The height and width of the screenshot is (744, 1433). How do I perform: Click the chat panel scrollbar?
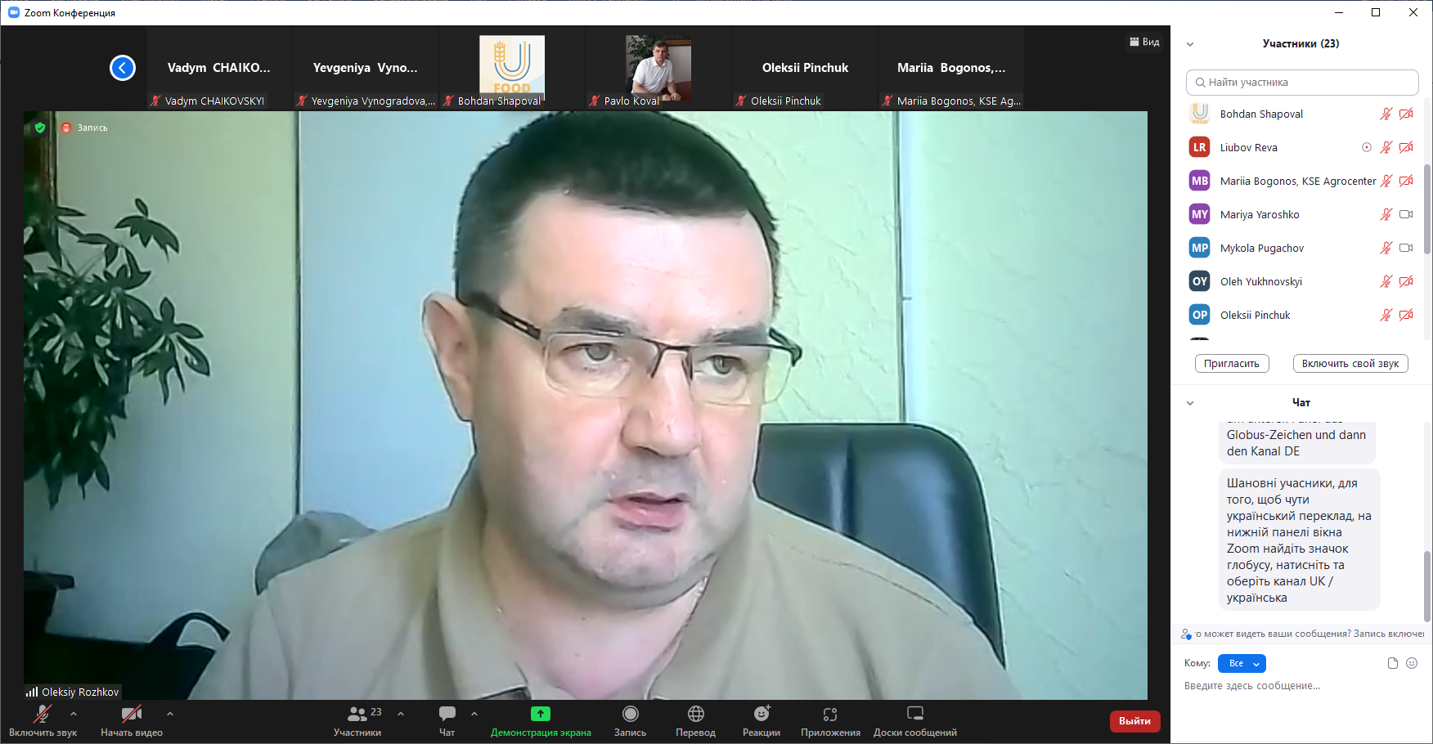pyautogui.click(x=1427, y=587)
